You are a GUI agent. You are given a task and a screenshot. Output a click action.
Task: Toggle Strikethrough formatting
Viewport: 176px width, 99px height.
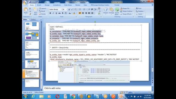(59, 13)
